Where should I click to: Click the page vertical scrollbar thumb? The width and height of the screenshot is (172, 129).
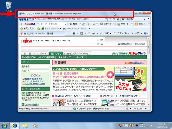148,47
